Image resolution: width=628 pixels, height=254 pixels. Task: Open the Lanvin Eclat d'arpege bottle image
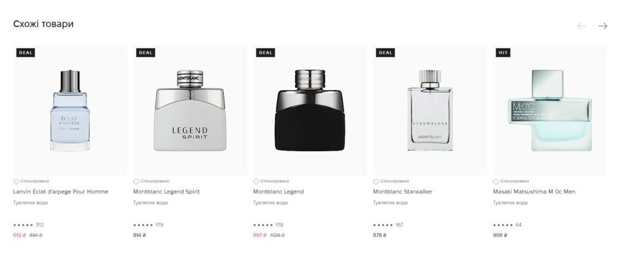point(70,110)
